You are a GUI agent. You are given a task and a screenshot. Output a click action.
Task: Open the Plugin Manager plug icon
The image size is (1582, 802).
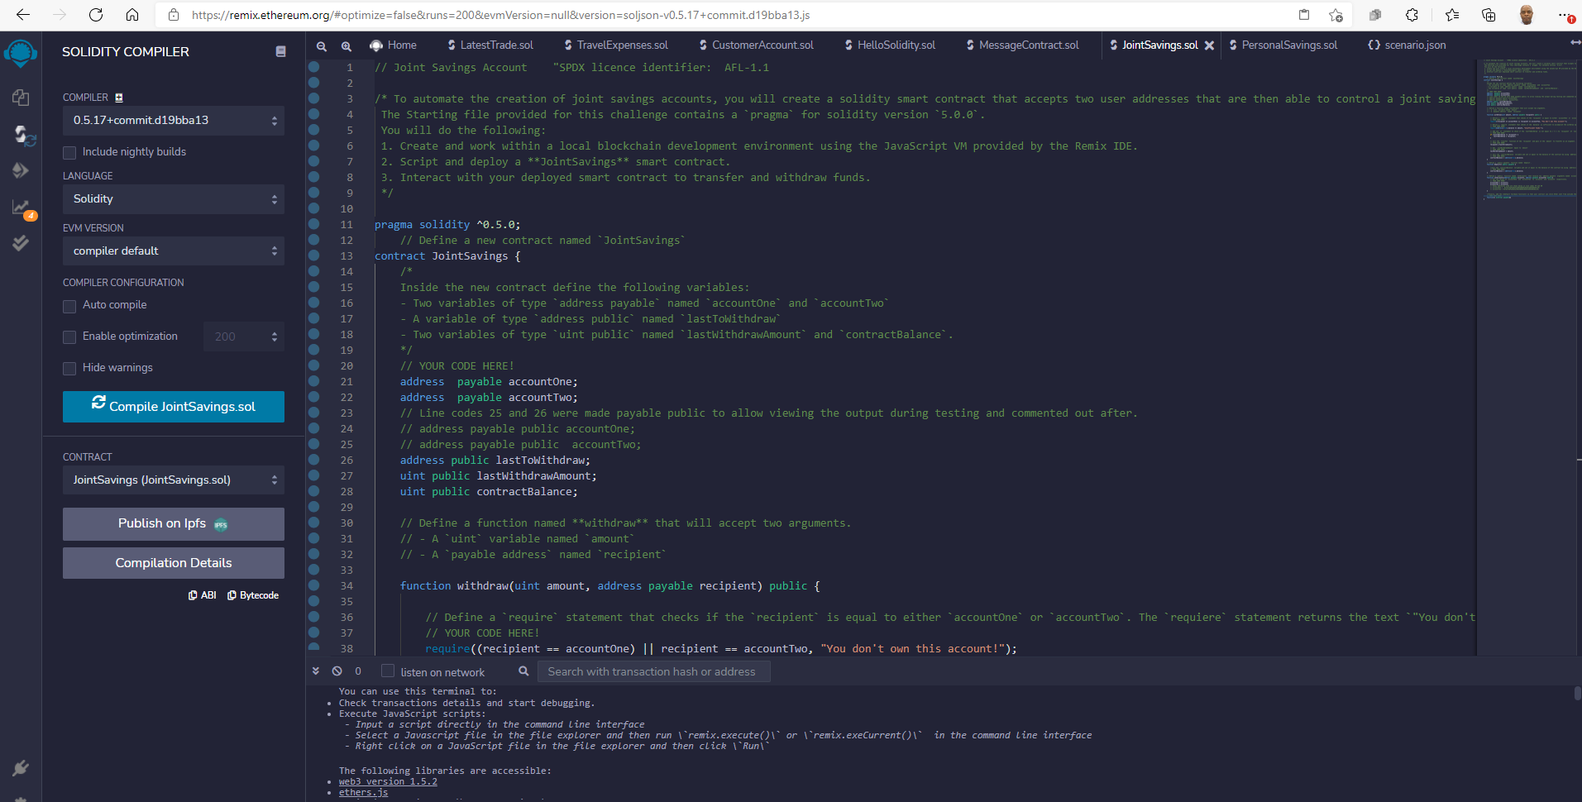tap(20, 769)
